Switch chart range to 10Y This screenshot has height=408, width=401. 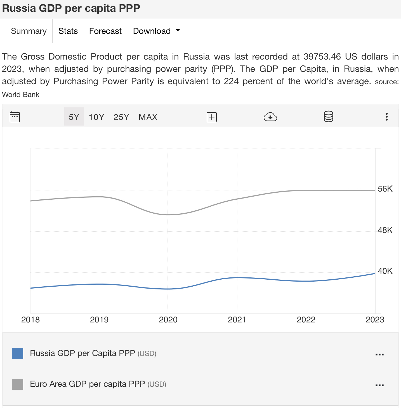pyautogui.click(x=96, y=117)
